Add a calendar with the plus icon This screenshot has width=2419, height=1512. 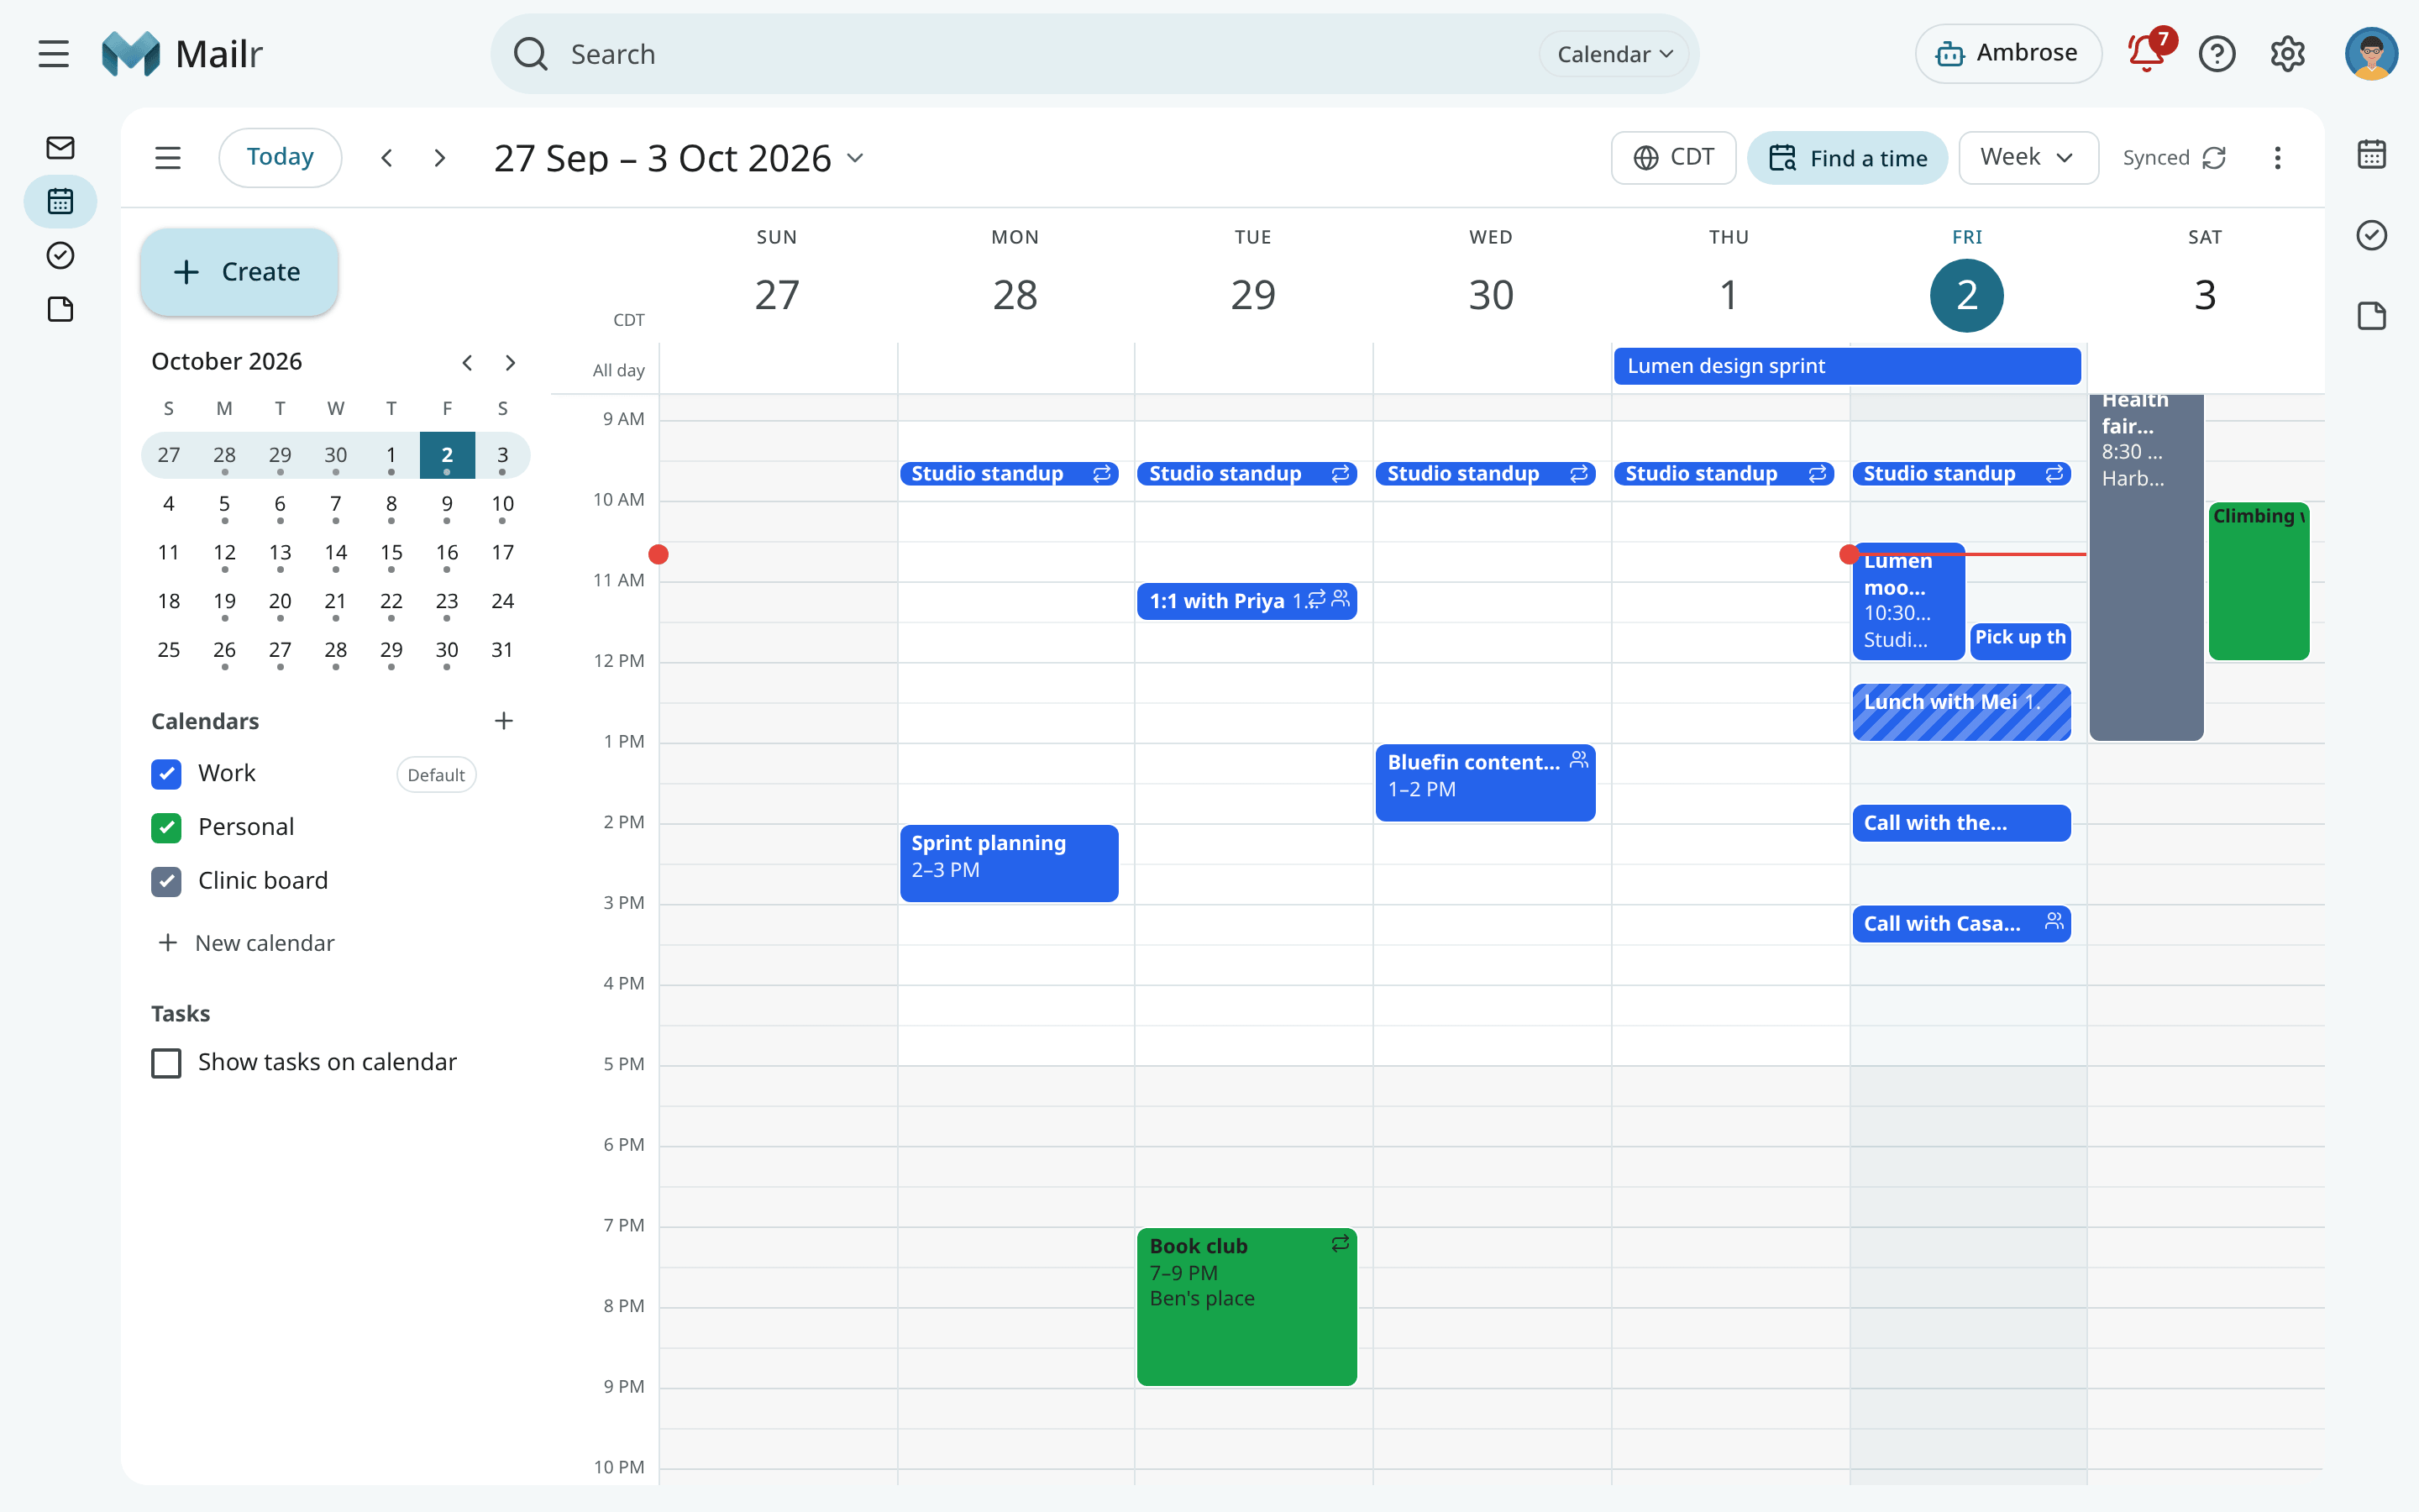click(504, 721)
